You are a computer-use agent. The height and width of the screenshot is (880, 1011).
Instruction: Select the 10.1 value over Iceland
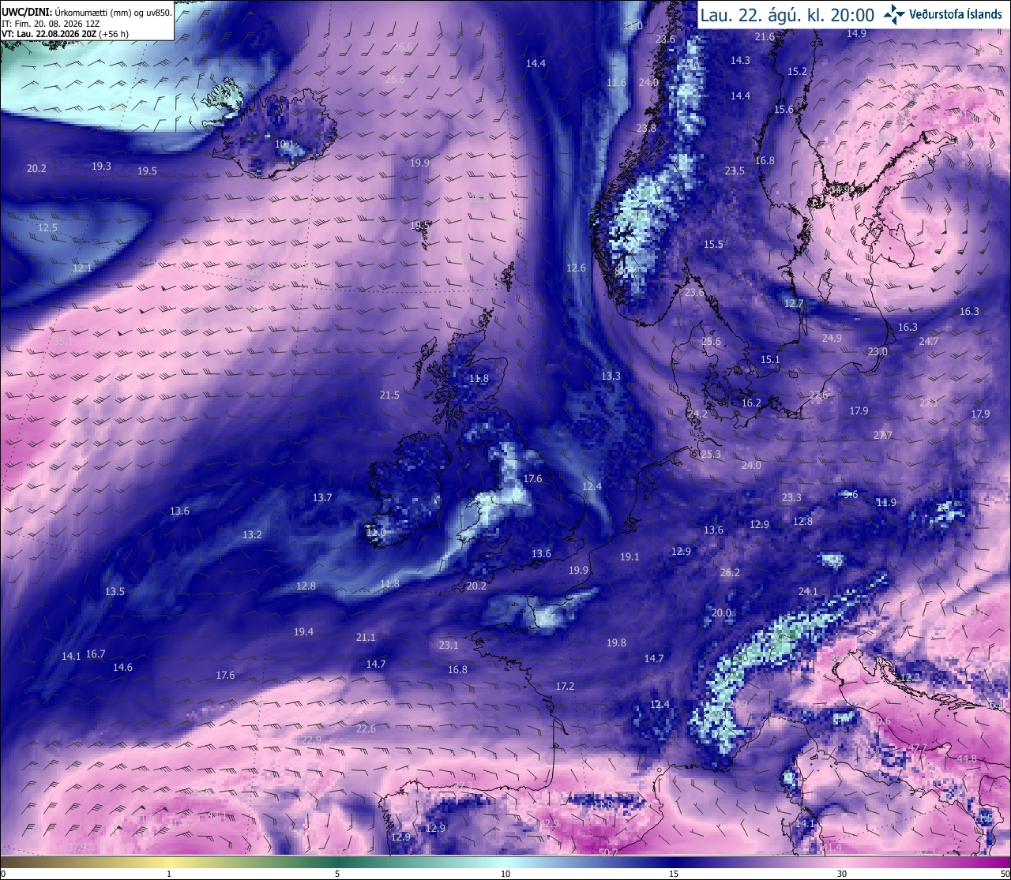[284, 144]
